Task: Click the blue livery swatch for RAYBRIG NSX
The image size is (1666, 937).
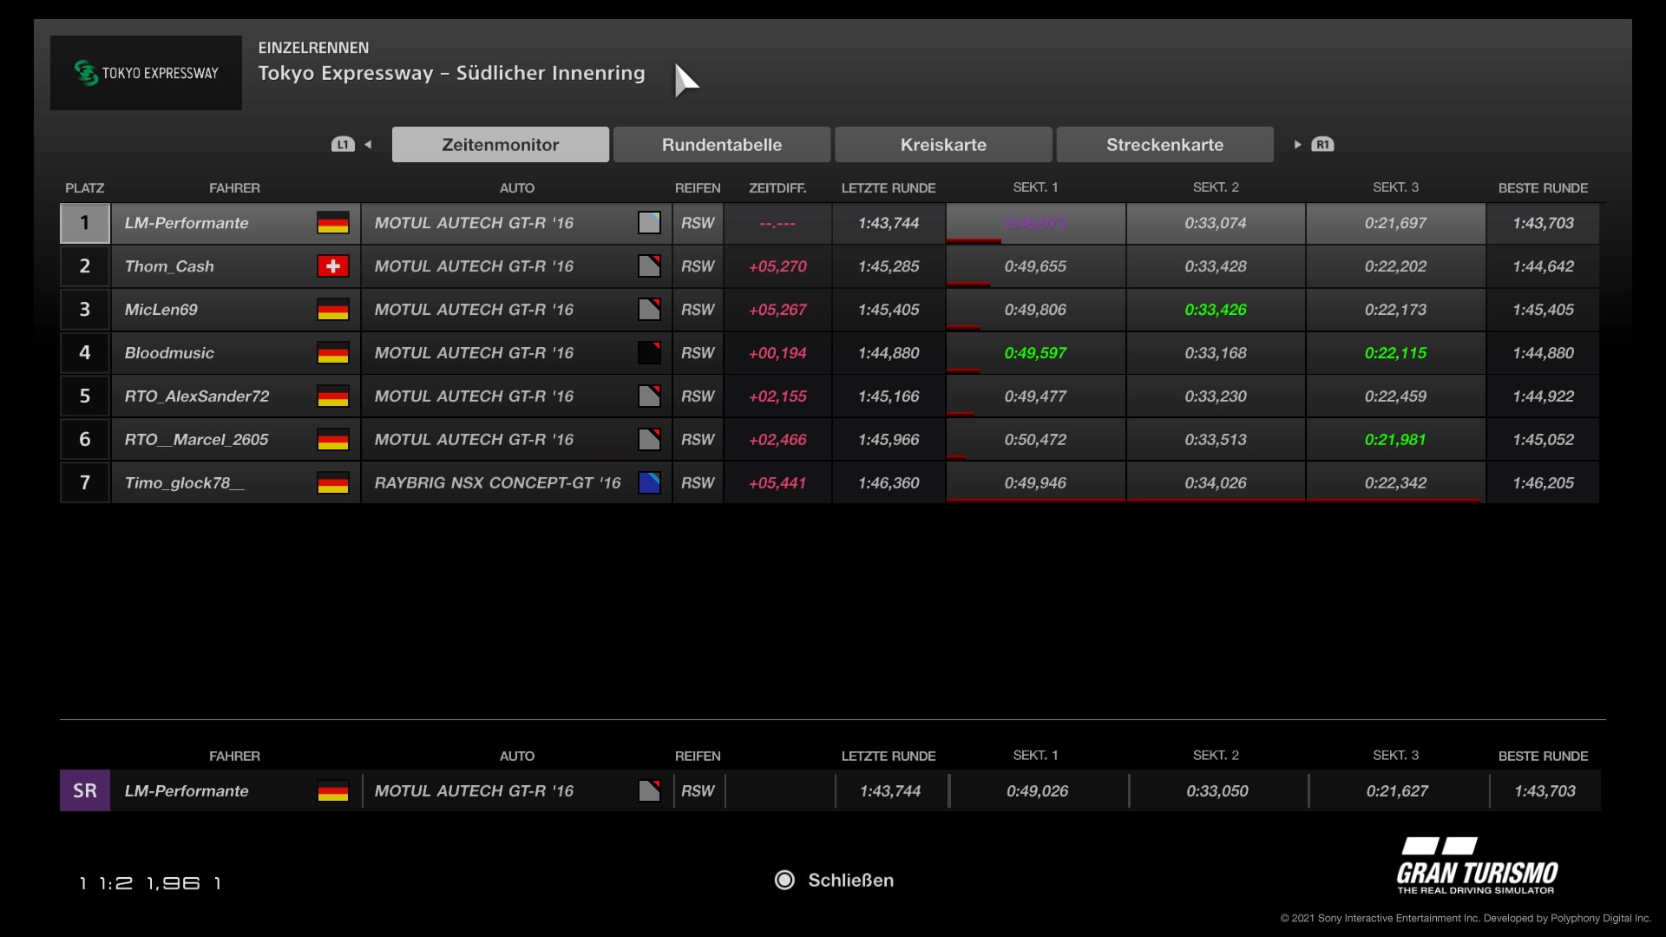Action: (649, 483)
